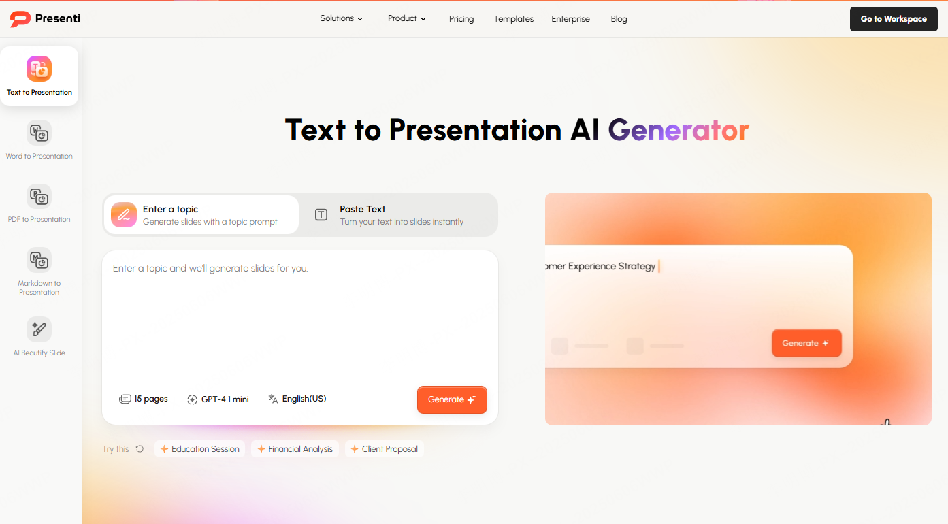Open the Word to Presentation converter
The image size is (948, 524).
coord(39,140)
